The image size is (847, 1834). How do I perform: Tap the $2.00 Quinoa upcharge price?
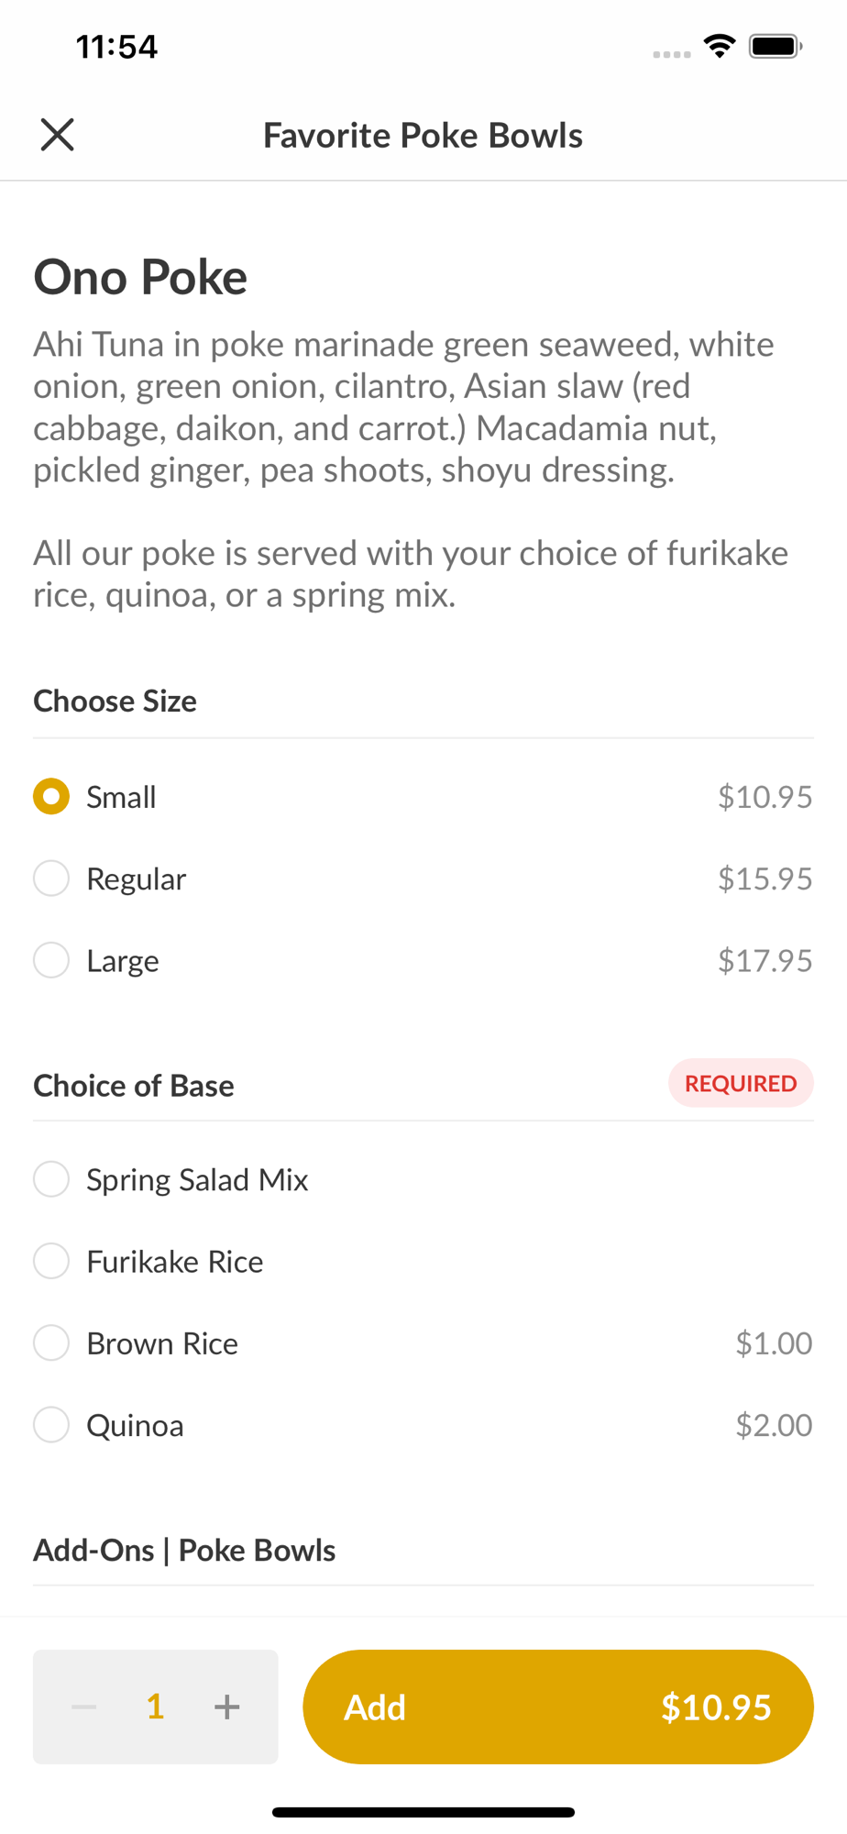774,1425
